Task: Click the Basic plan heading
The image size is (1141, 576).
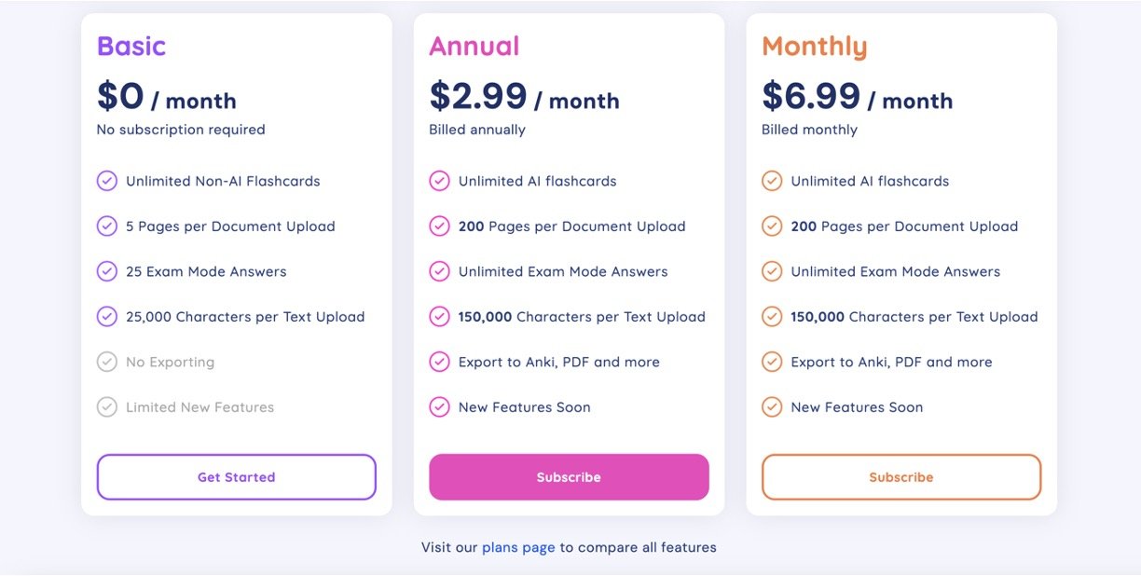Action: pyautogui.click(x=131, y=46)
